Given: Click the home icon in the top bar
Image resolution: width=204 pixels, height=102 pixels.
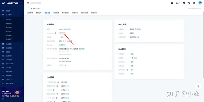Looking at the screenshot, I should point(172,3).
